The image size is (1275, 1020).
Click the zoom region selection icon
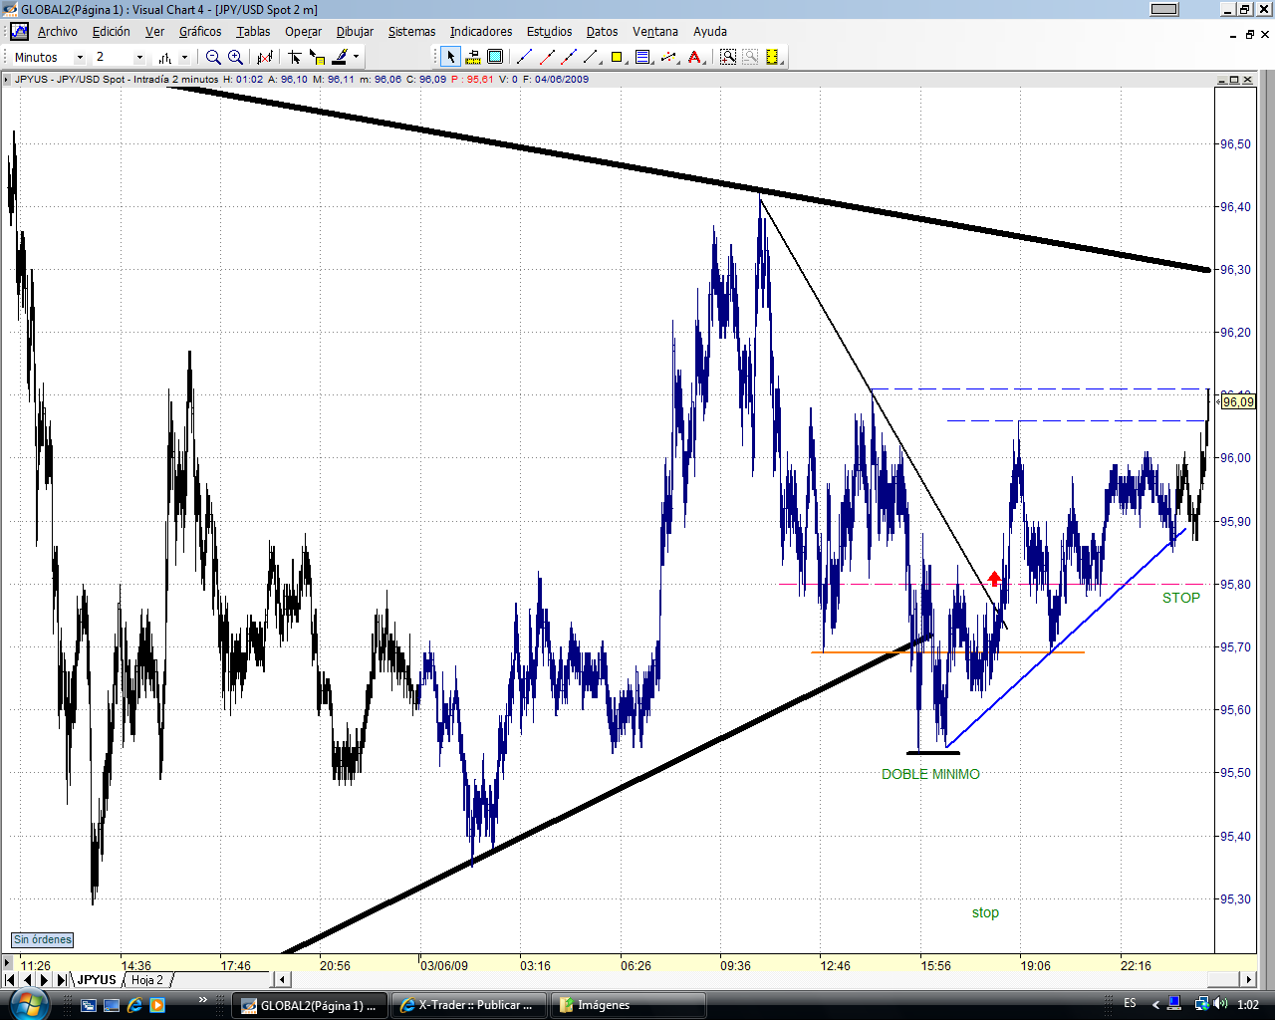point(728,58)
